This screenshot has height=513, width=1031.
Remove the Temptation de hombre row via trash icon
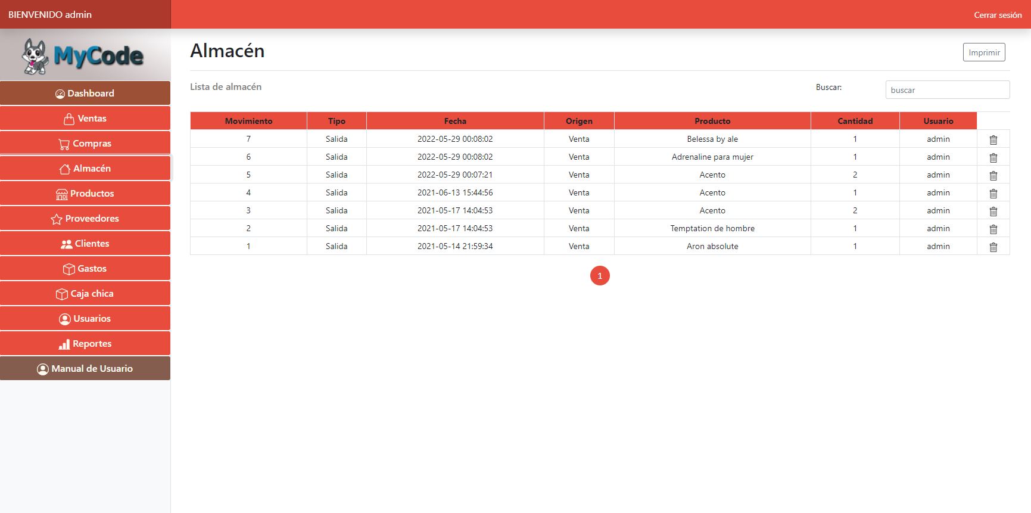(993, 229)
